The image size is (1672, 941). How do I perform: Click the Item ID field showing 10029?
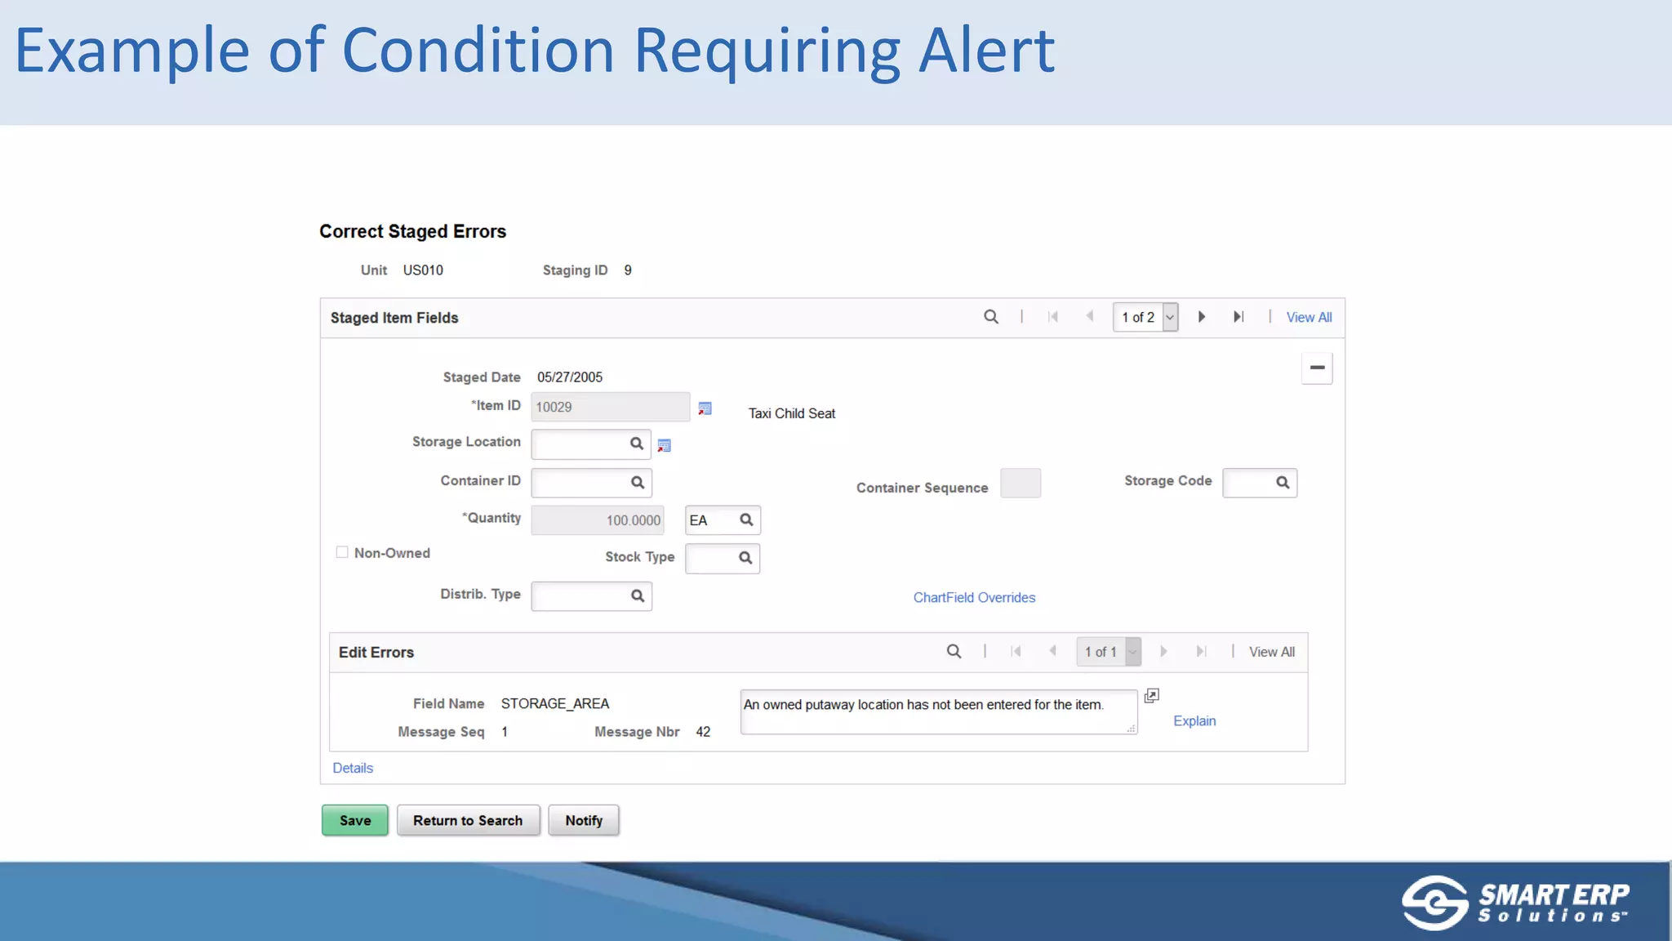tap(610, 407)
